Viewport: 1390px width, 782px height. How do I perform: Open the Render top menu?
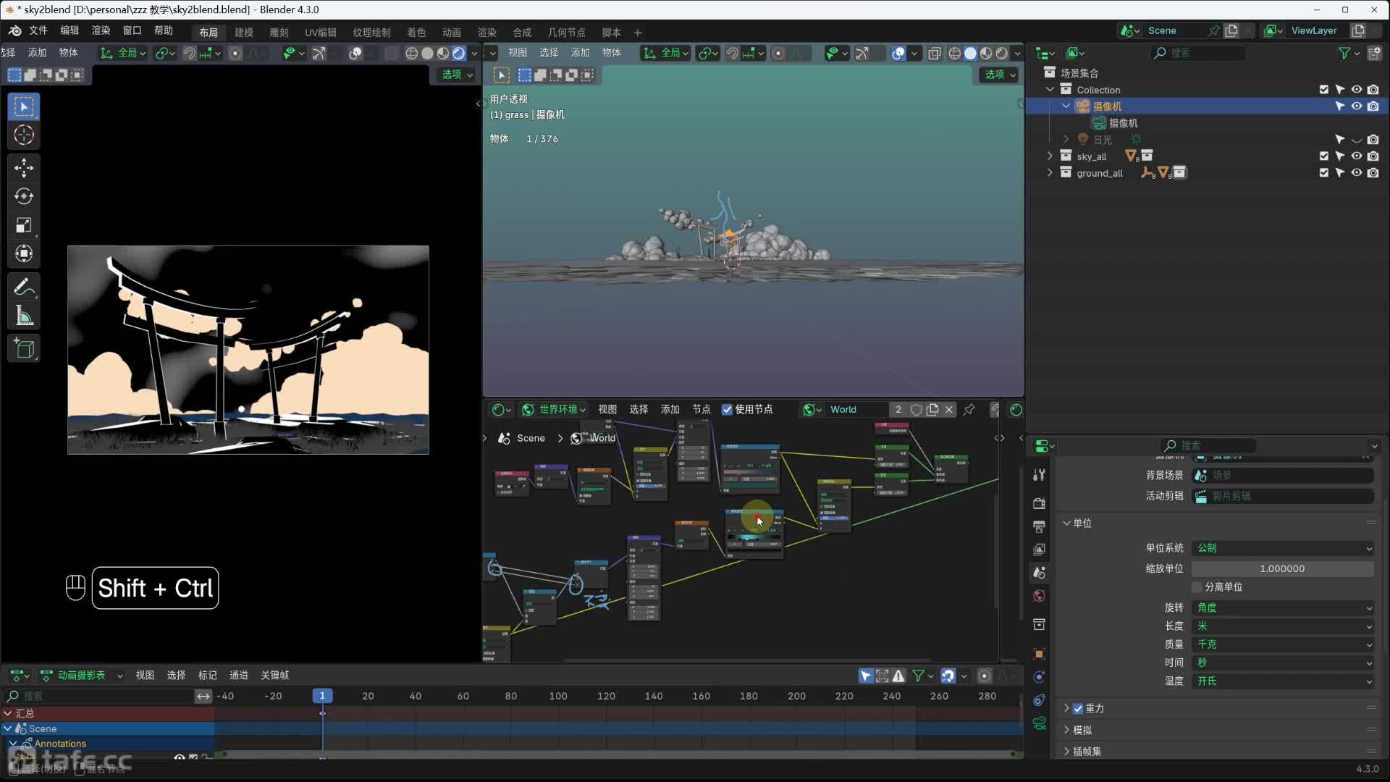[101, 30]
